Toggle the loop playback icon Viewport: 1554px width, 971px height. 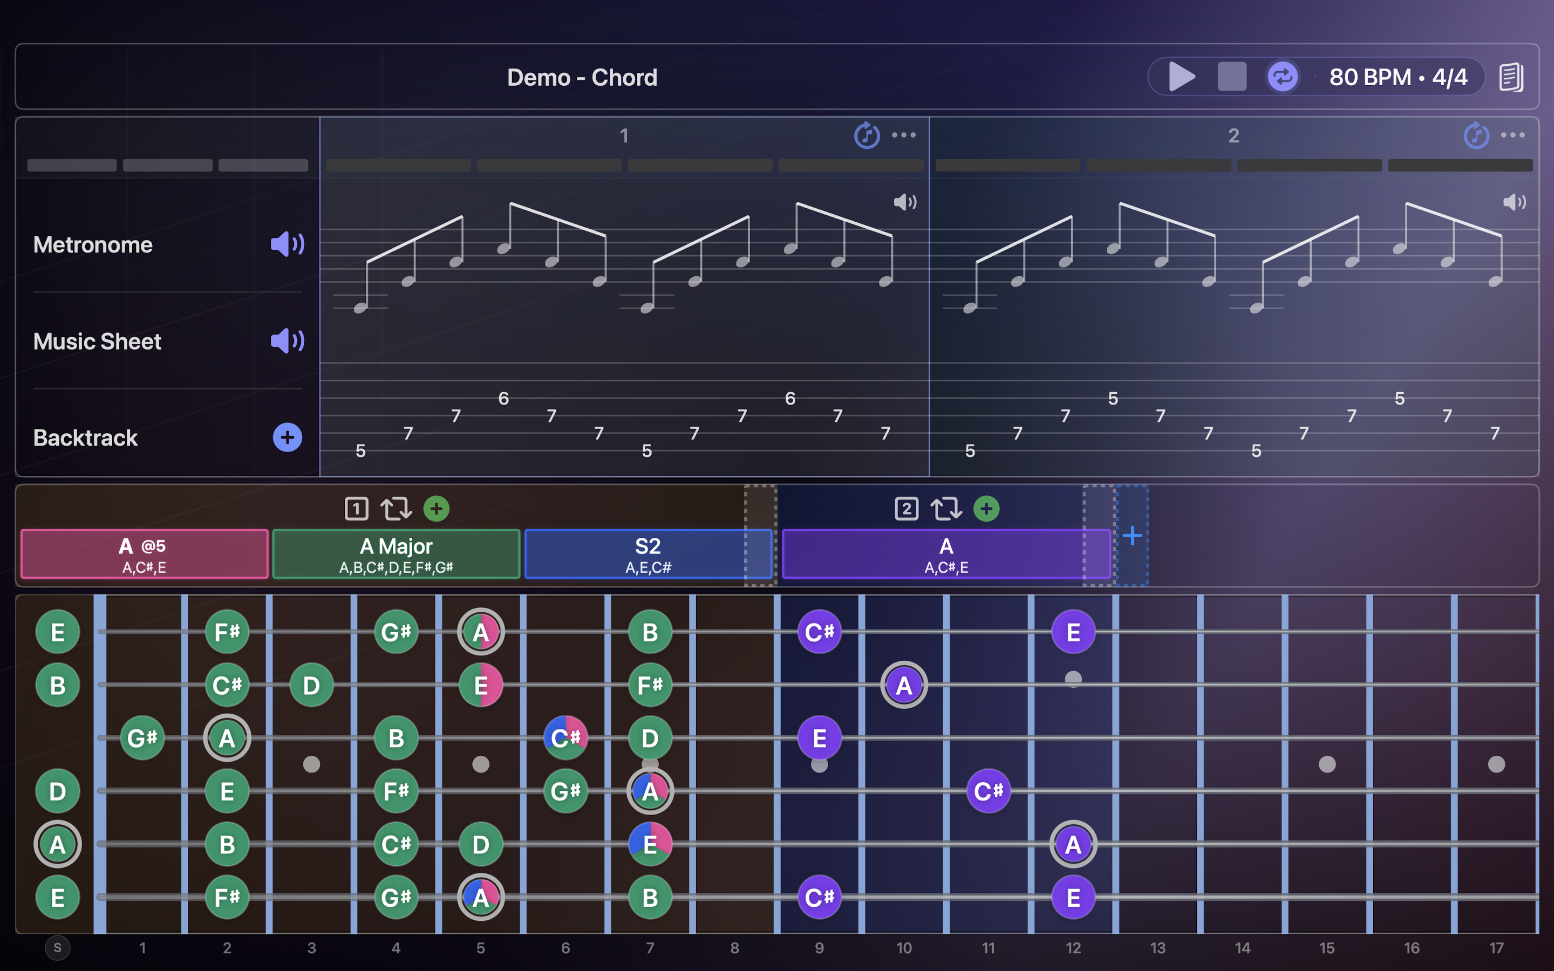pos(1282,77)
